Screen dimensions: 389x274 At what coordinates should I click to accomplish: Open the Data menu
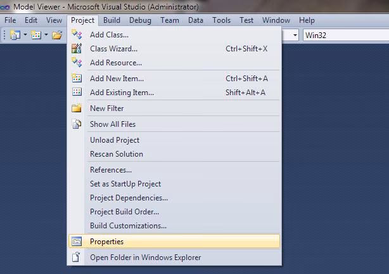pyautogui.click(x=196, y=20)
